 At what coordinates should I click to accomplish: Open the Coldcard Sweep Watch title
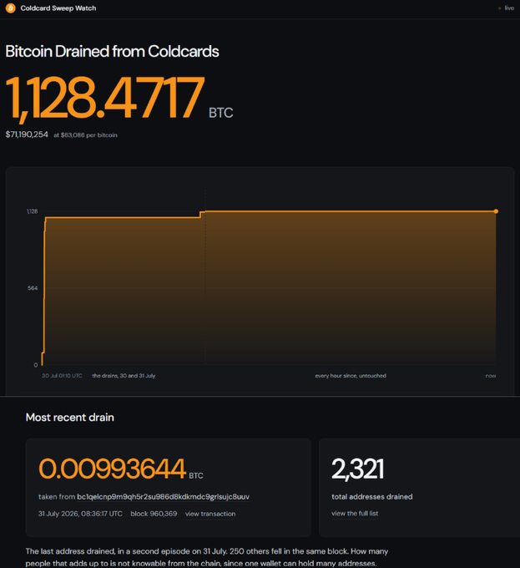click(x=58, y=8)
